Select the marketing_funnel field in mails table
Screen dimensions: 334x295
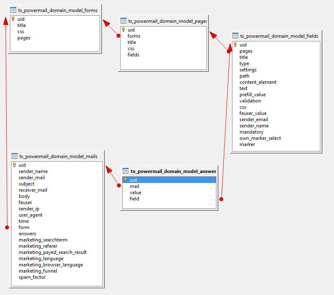[x=38, y=271]
